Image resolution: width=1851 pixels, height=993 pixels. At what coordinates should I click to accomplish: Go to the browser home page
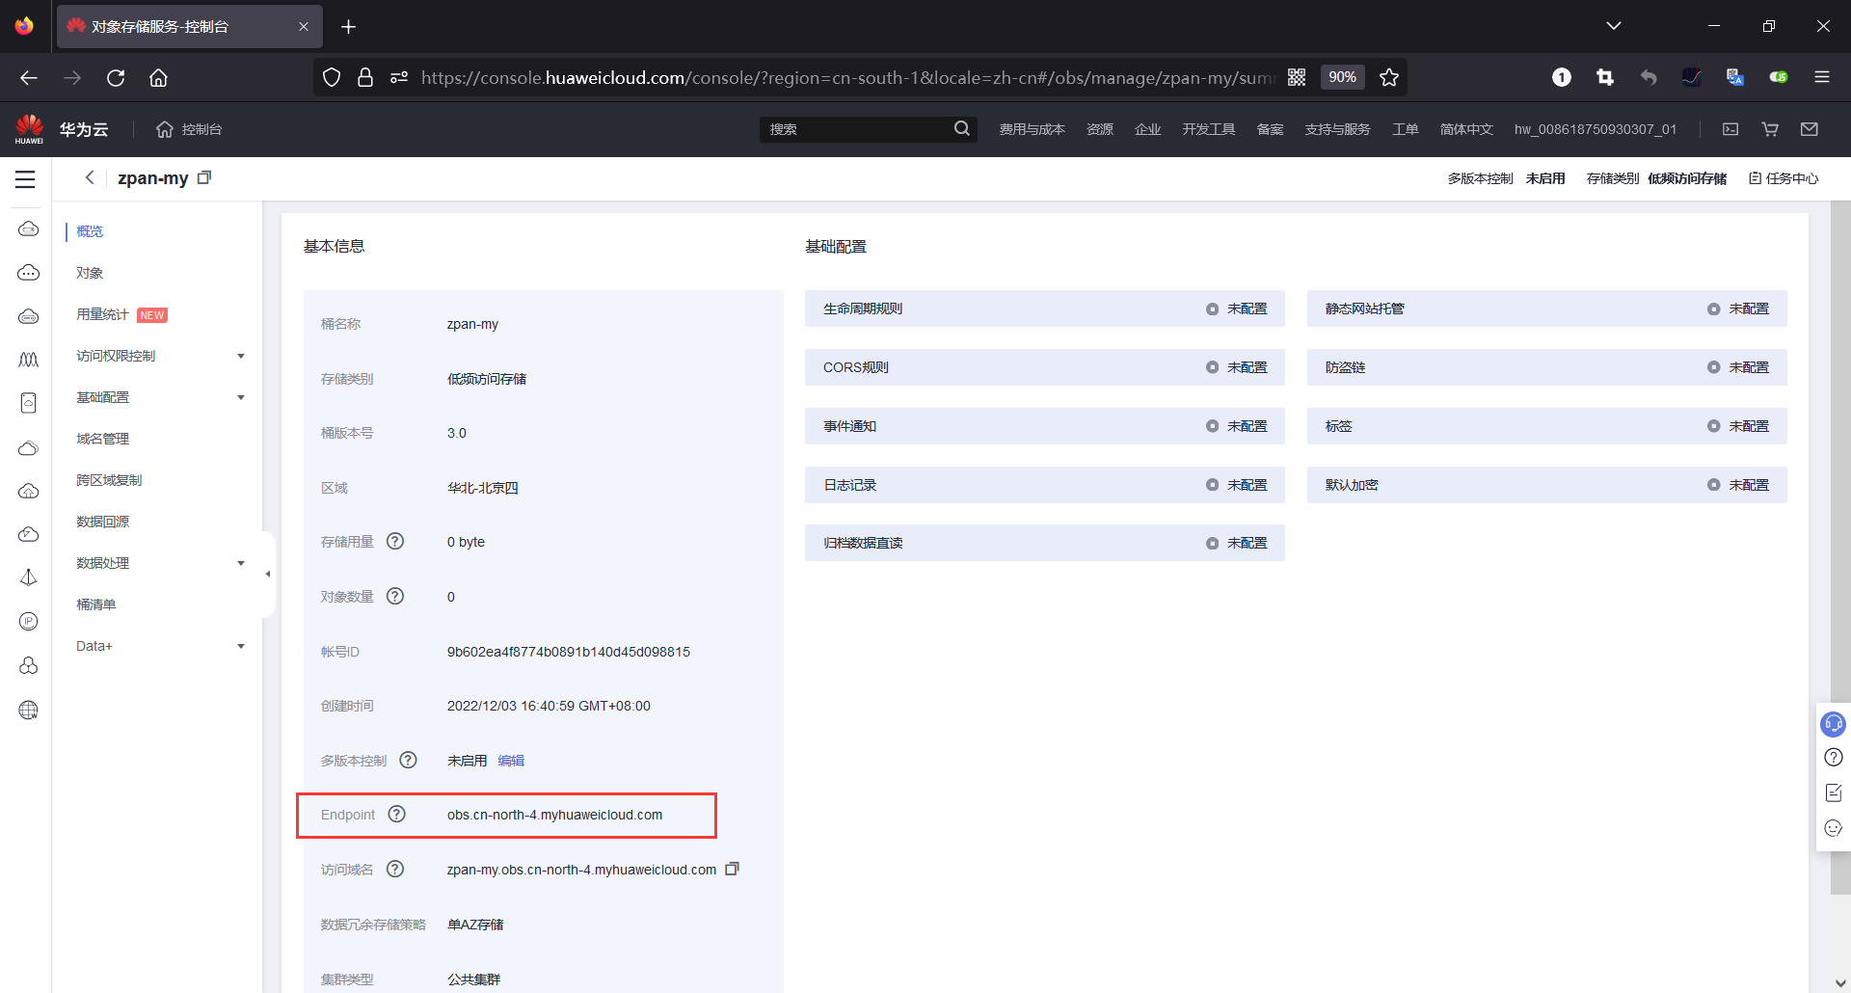pyautogui.click(x=159, y=78)
